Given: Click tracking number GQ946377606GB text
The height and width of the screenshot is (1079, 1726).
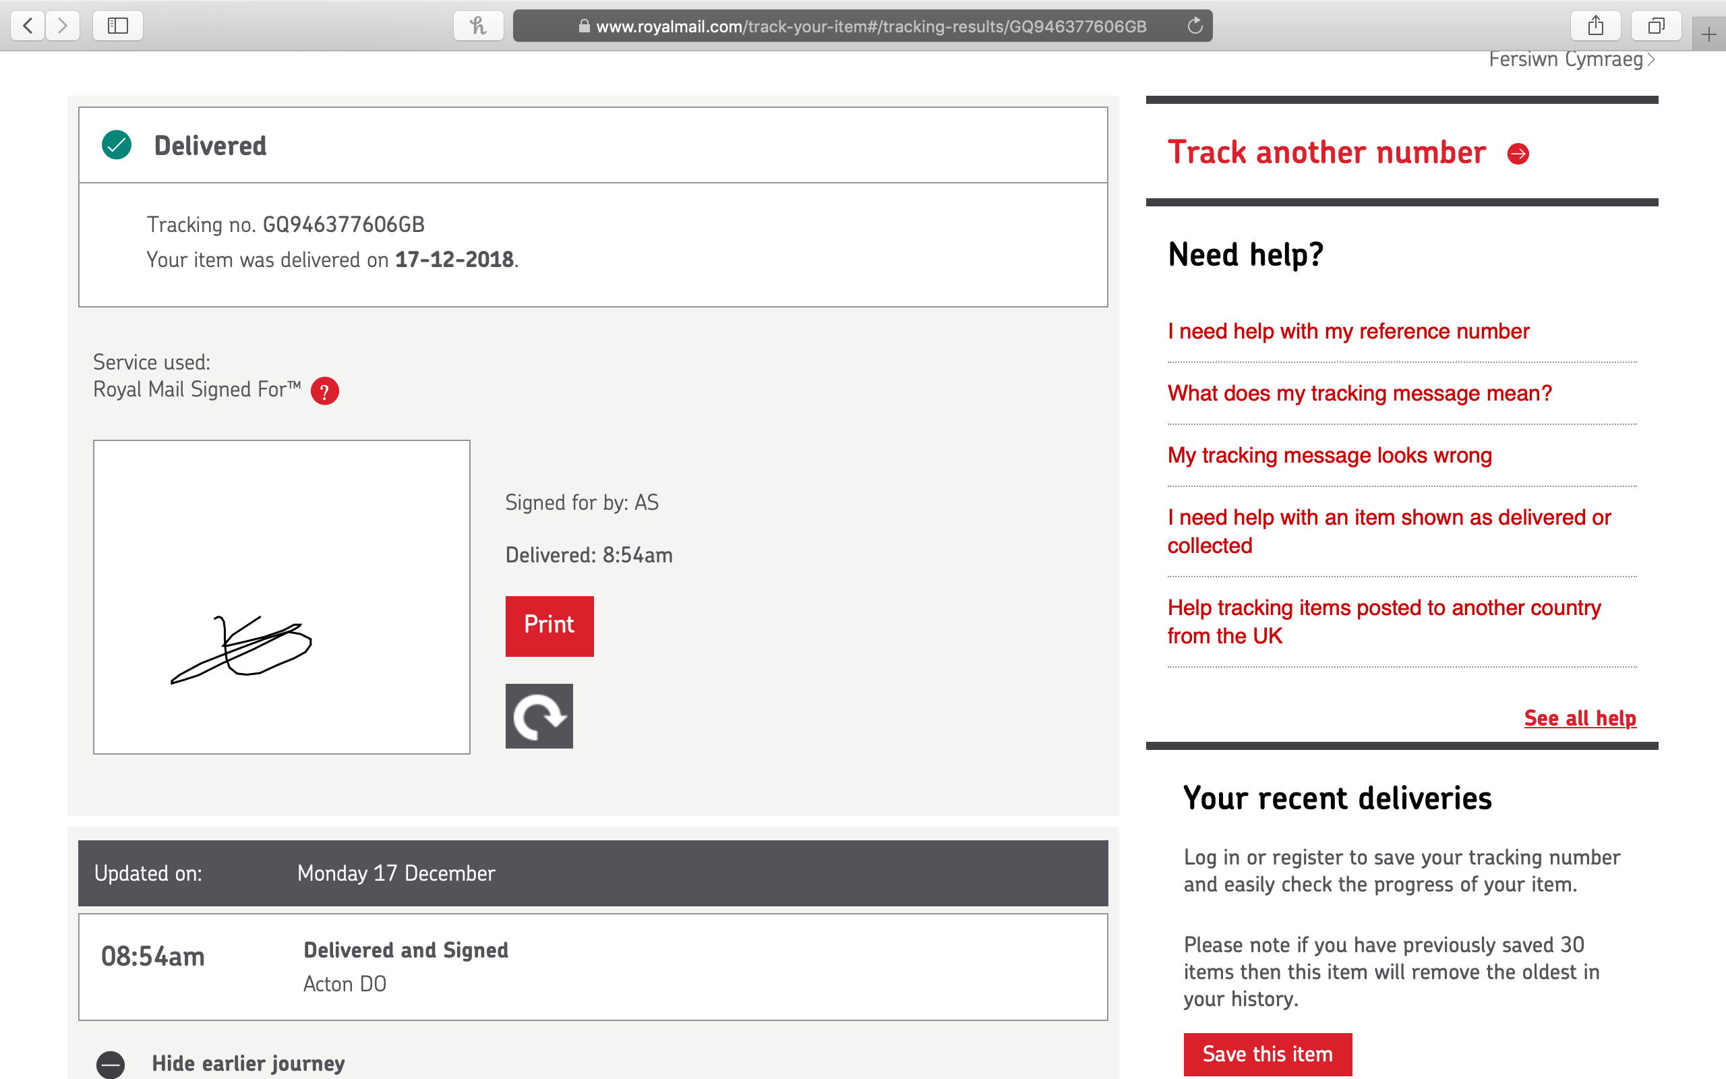Looking at the screenshot, I should point(344,225).
